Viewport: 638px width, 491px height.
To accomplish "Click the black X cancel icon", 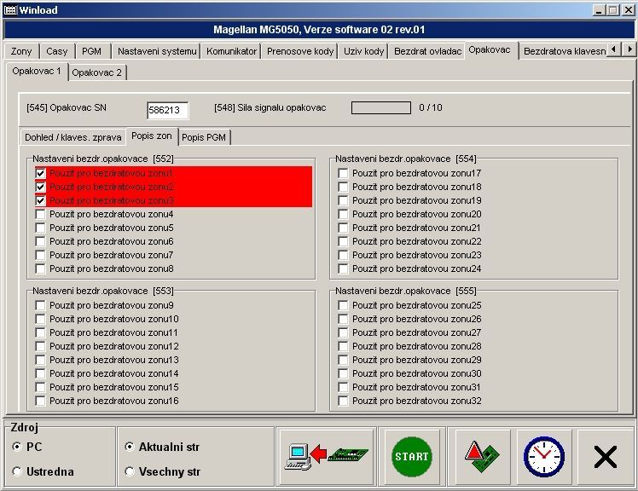I will coord(605,458).
